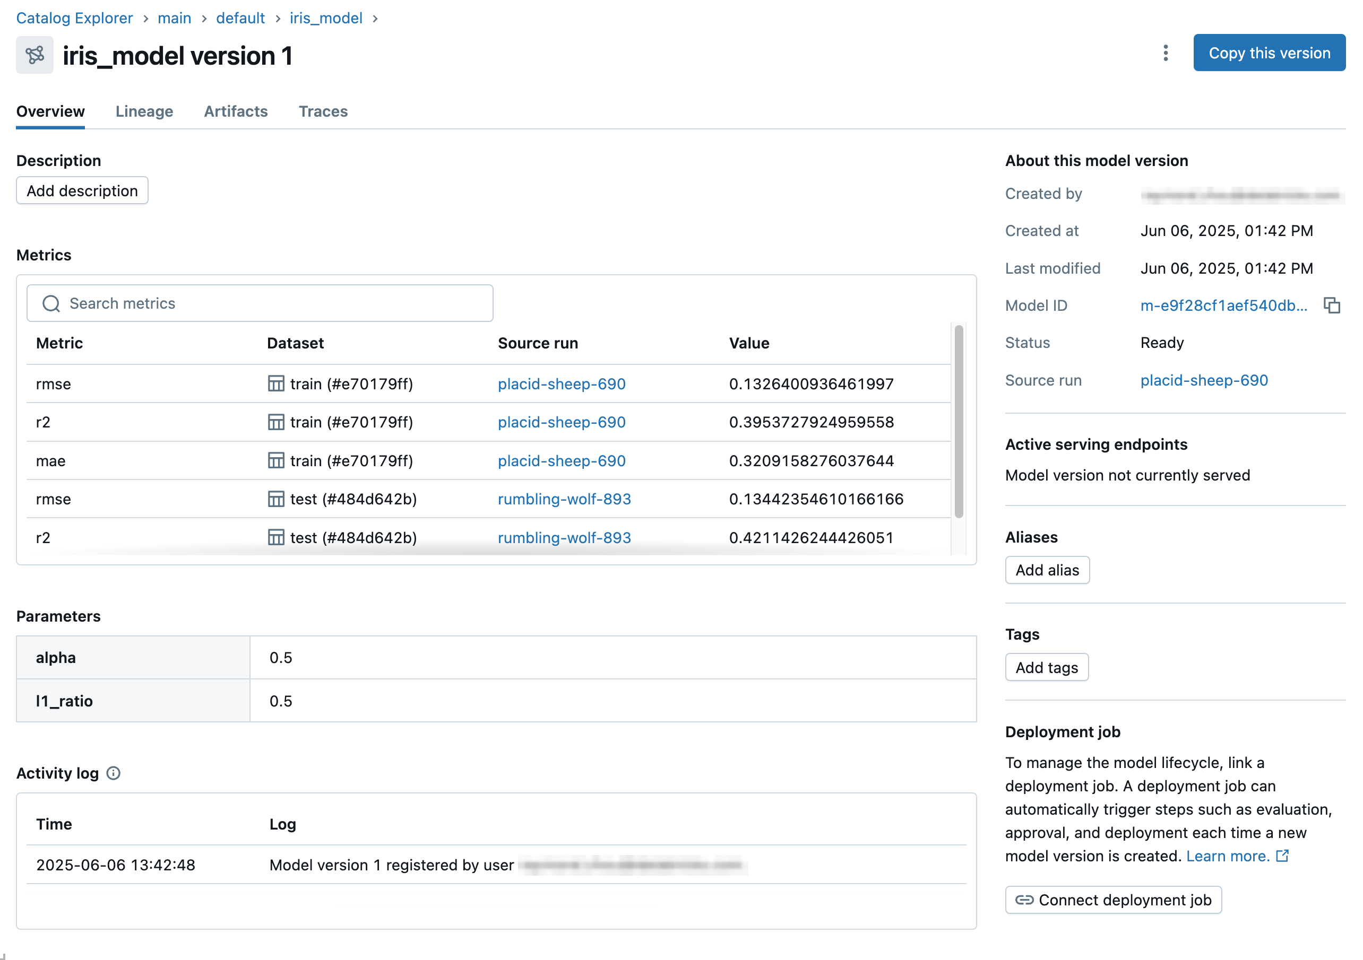1363x960 pixels.
Task: Open the rumbling-wolf-893 run link
Action: point(564,499)
